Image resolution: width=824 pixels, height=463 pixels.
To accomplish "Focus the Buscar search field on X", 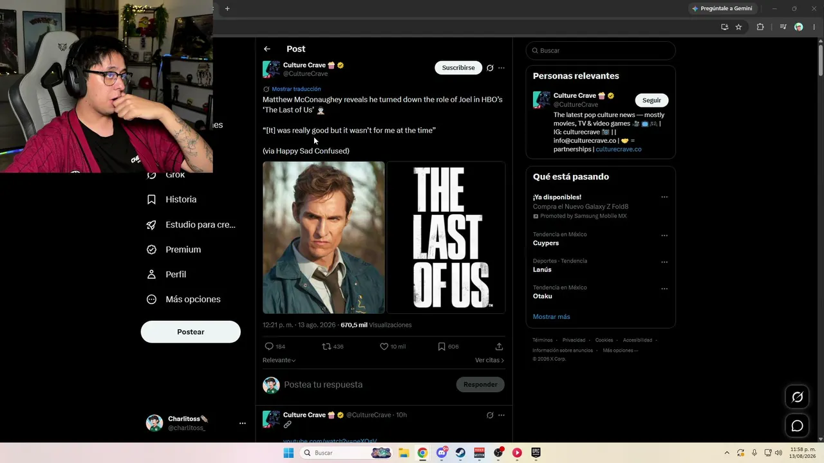I will [x=601, y=50].
